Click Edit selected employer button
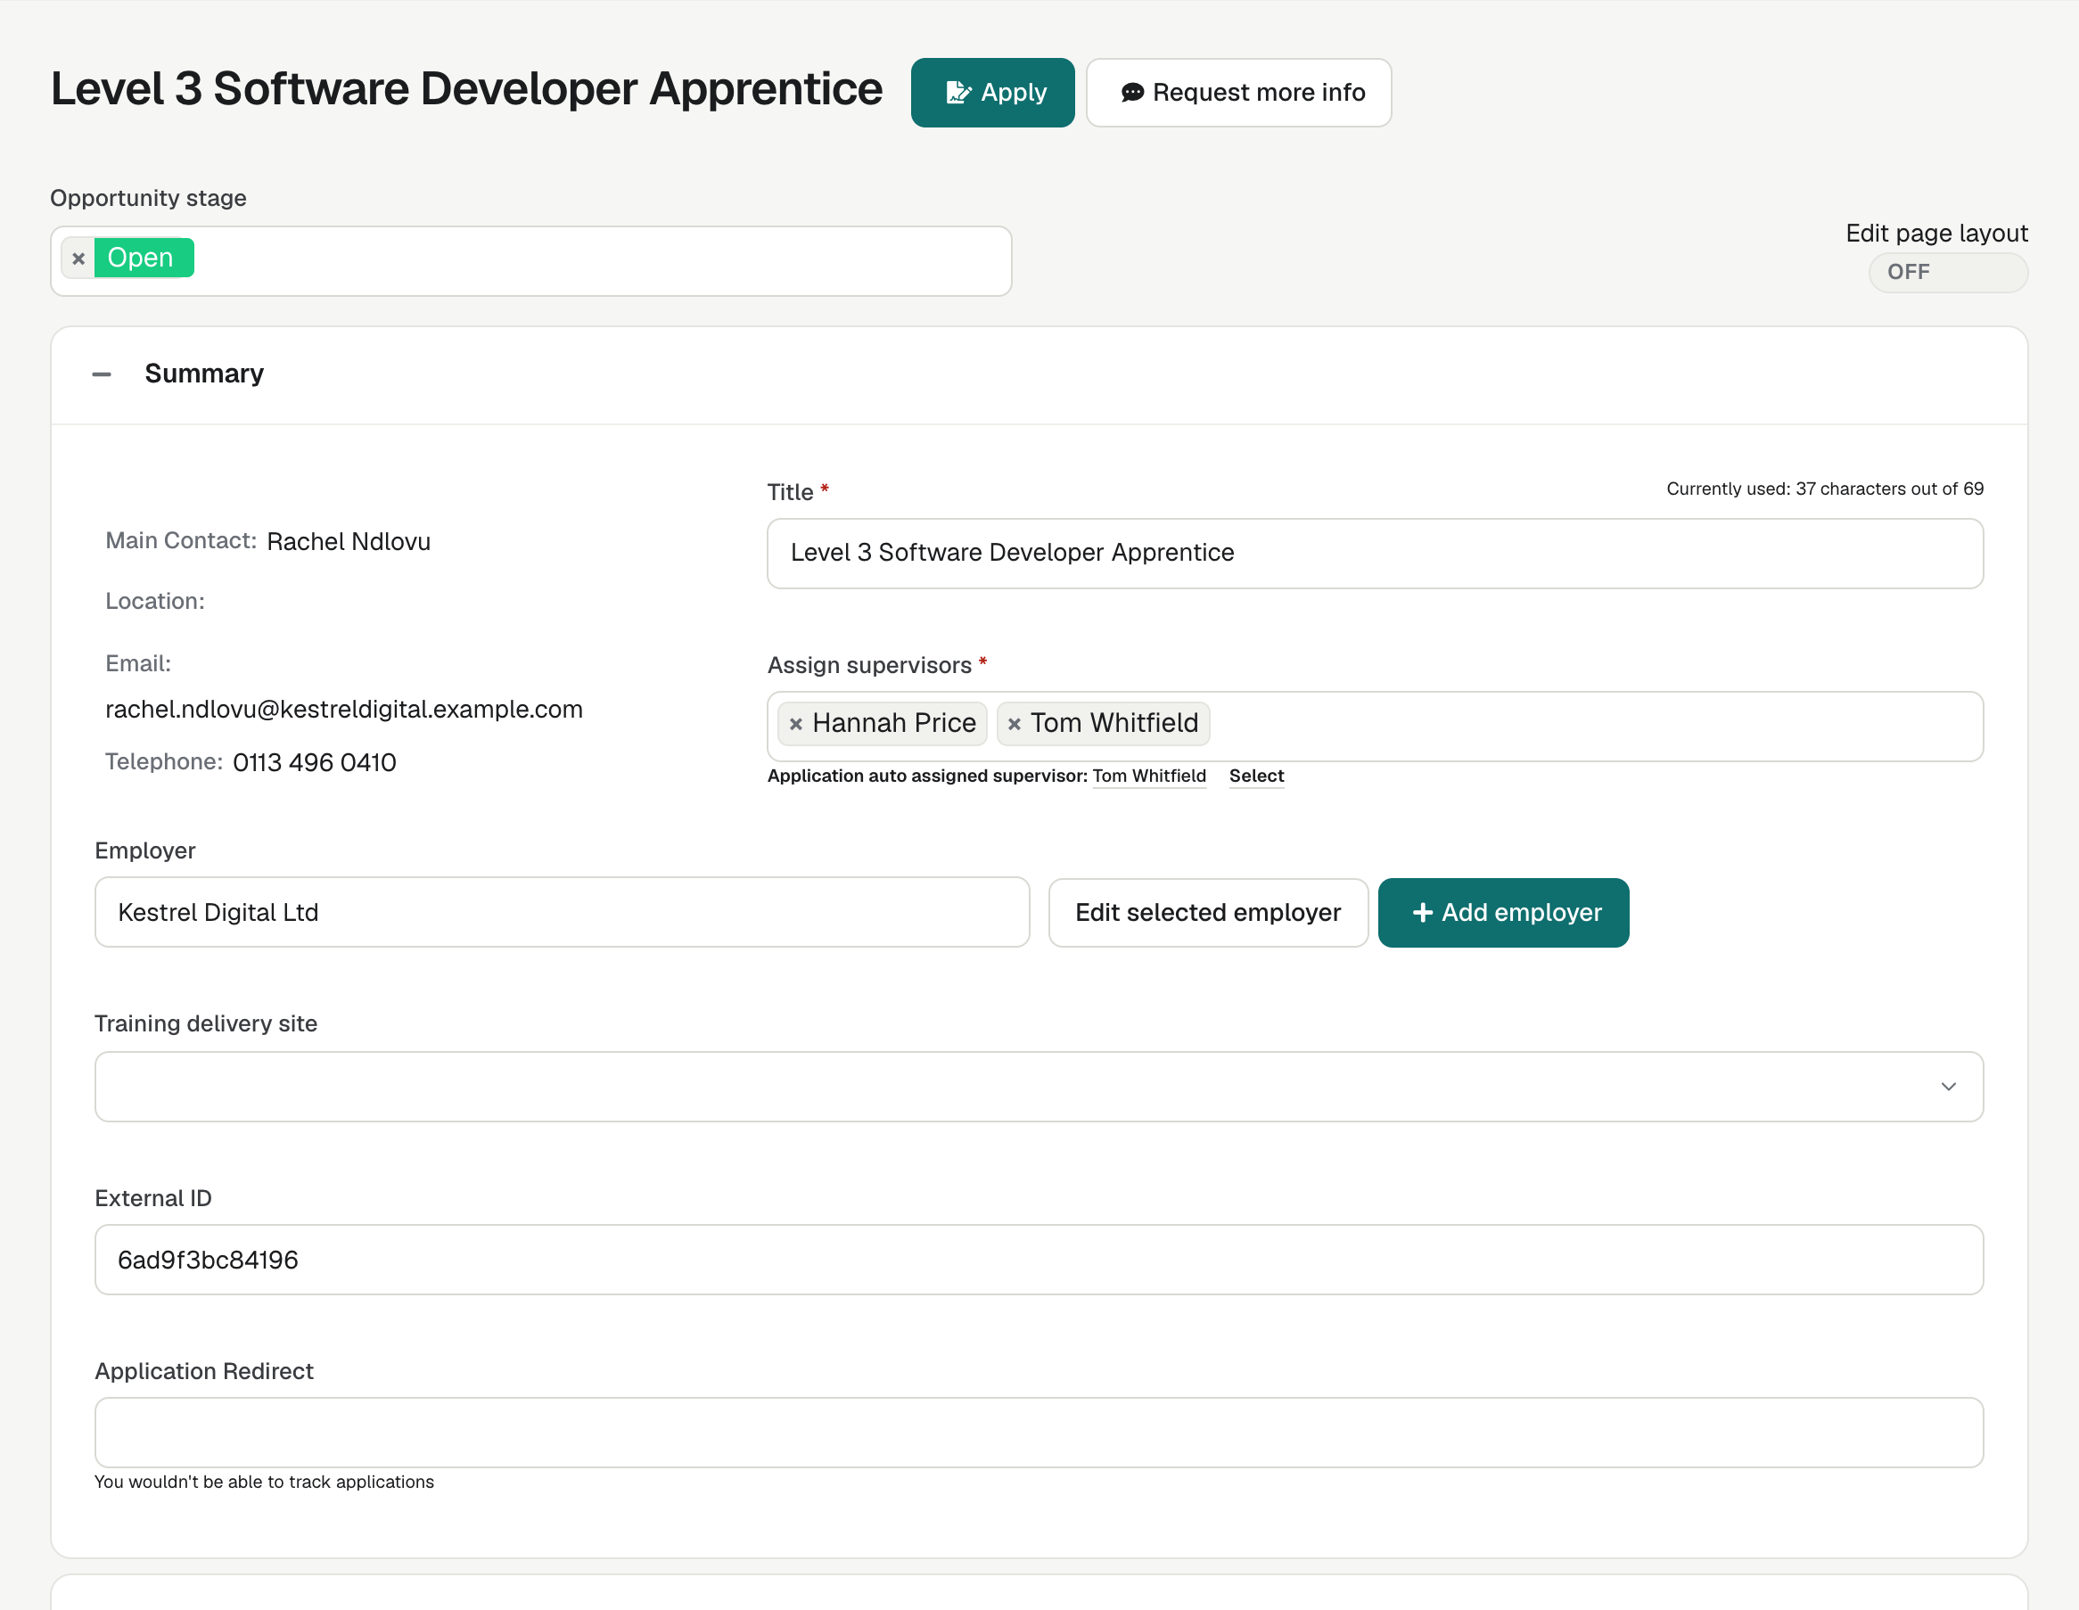Screen dimensions: 2079x1610 [1208, 912]
